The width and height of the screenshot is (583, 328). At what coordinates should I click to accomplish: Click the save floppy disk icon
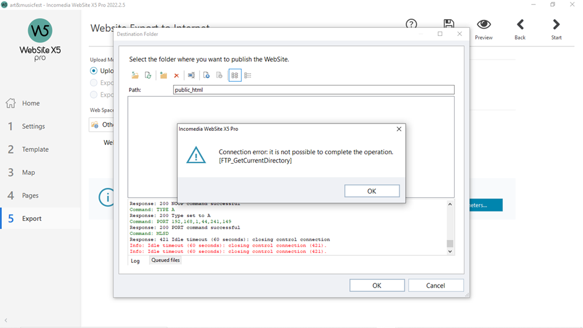coord(449,24)
